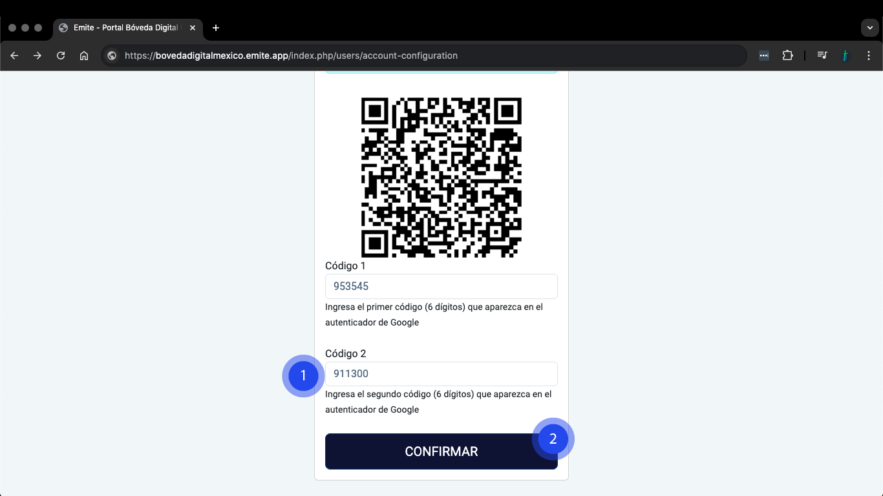
Task: Focus the Código 2 input field
Action: pyautogui.click(x=441, y=374)
